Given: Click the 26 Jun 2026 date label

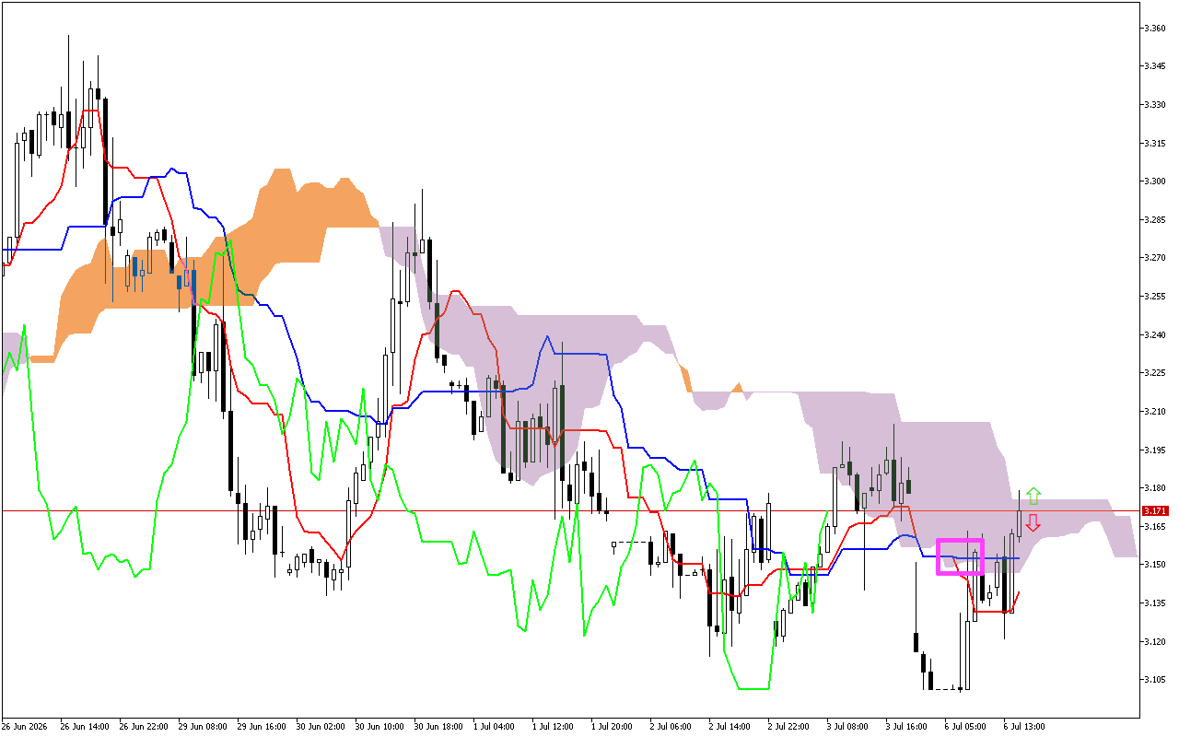Looking at the screenshot, I should coord(26,726).
